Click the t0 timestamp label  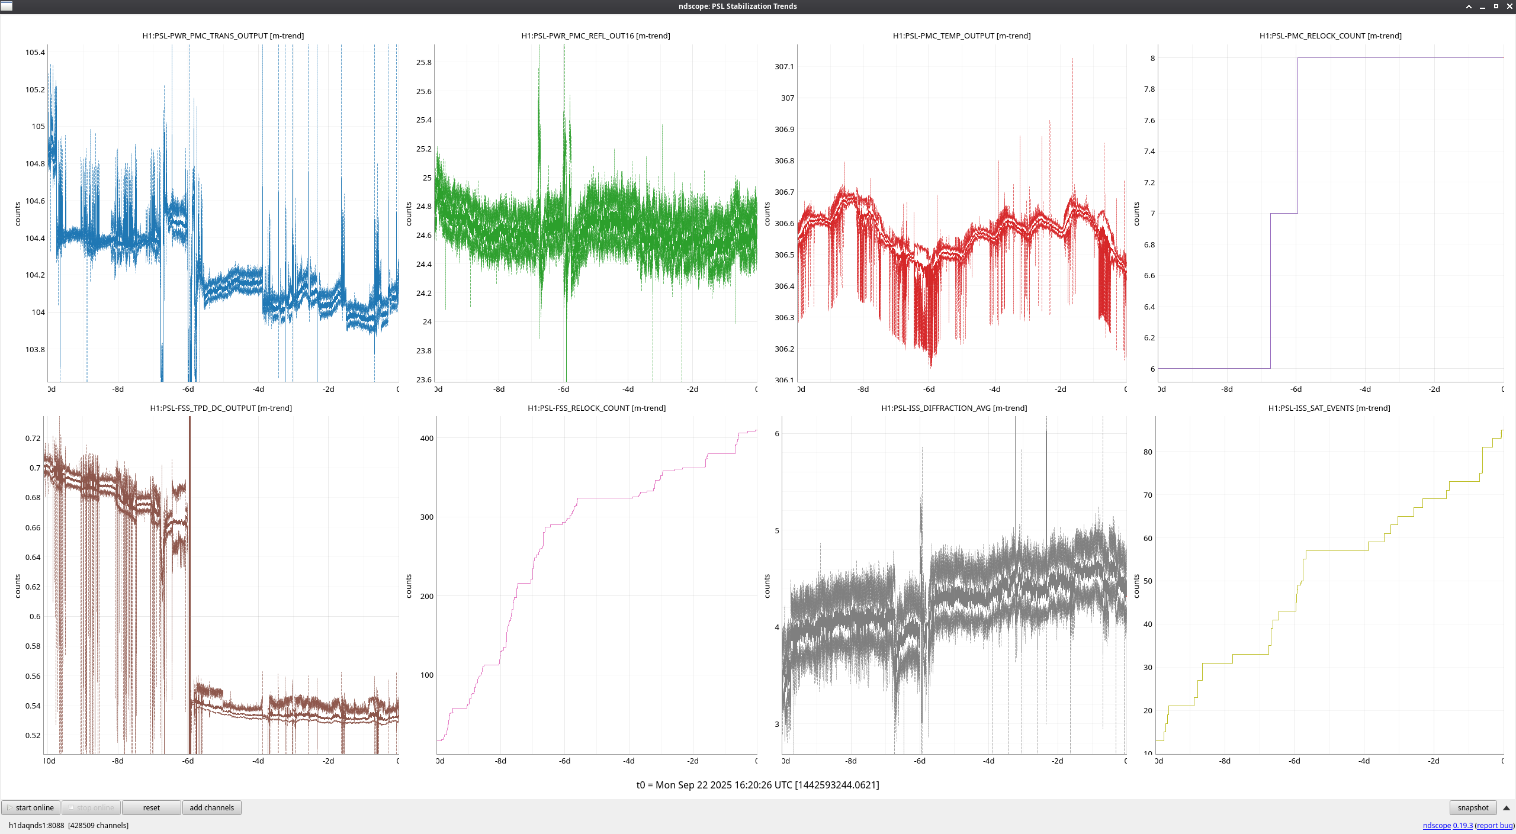[x=757, y=785]
